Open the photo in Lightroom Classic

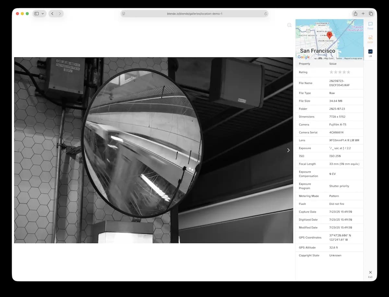pyautogui.click(x=370, y=53)
